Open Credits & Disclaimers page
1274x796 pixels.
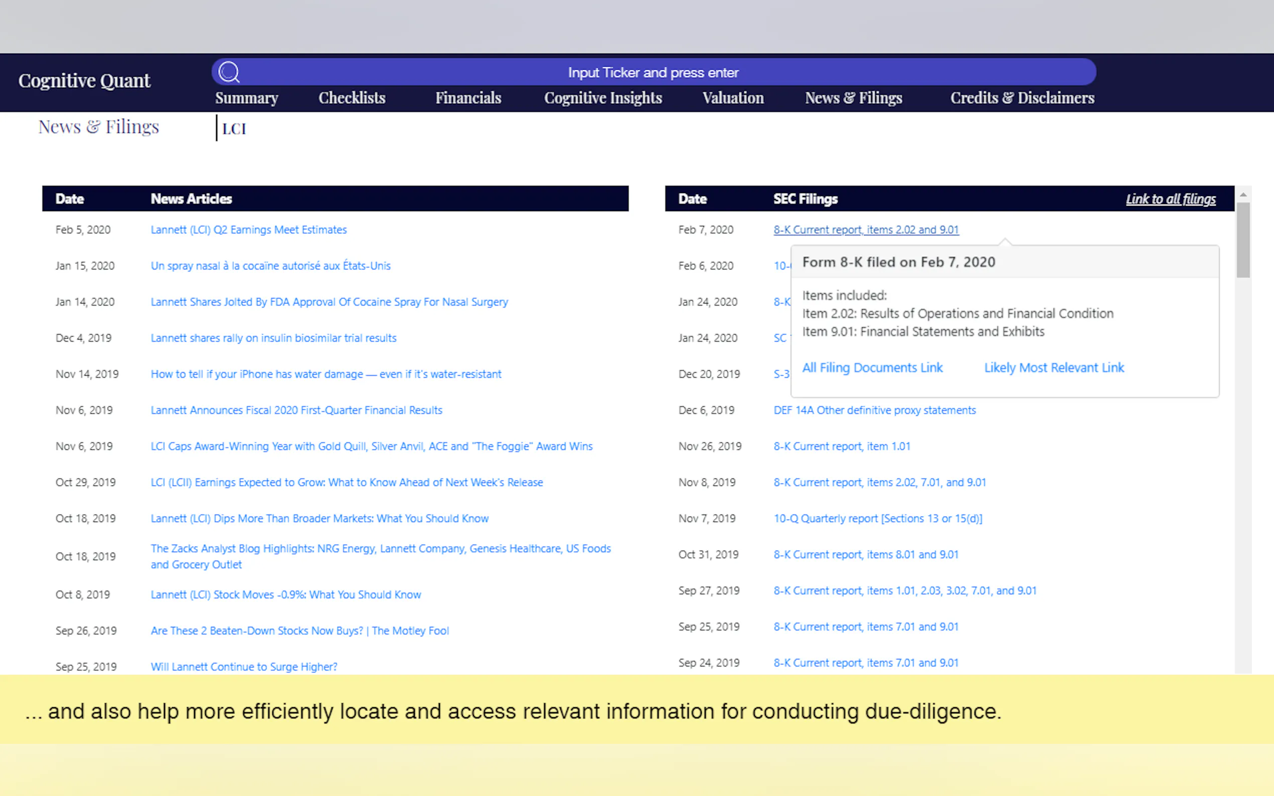point(1022,98)
